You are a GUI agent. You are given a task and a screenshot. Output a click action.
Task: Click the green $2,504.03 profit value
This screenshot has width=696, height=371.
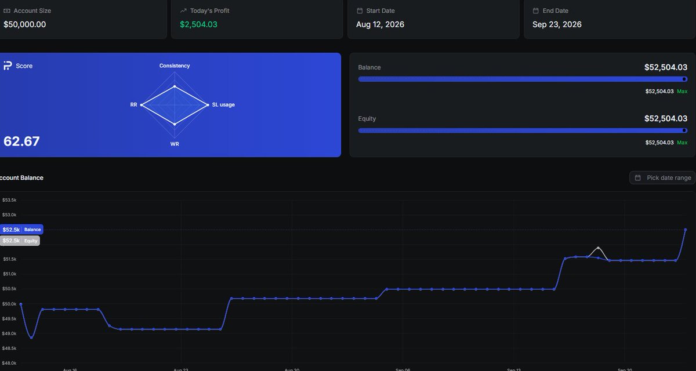point(198,24)
